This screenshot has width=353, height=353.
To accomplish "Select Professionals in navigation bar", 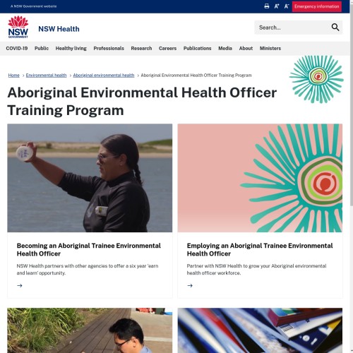I will point(109,48).
